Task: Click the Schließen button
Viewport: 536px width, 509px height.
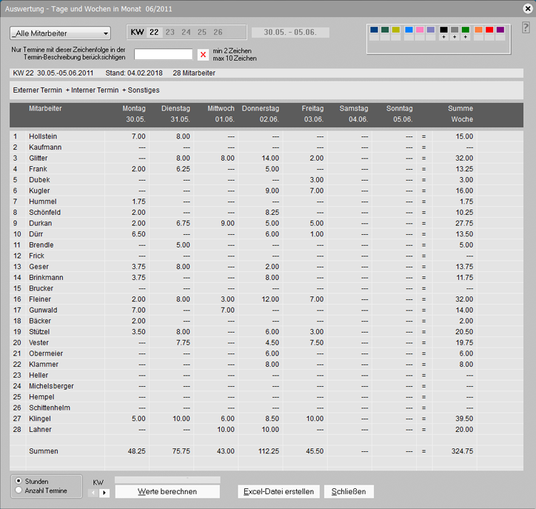Action: tap(349, 492)
